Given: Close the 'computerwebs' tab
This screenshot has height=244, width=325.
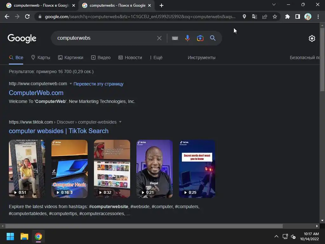Looking at the screenshot, I should 149,6.
